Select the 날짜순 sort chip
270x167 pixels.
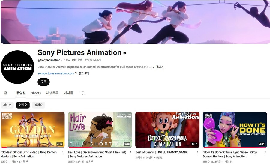pyautogui.click(x=39, y=105)
